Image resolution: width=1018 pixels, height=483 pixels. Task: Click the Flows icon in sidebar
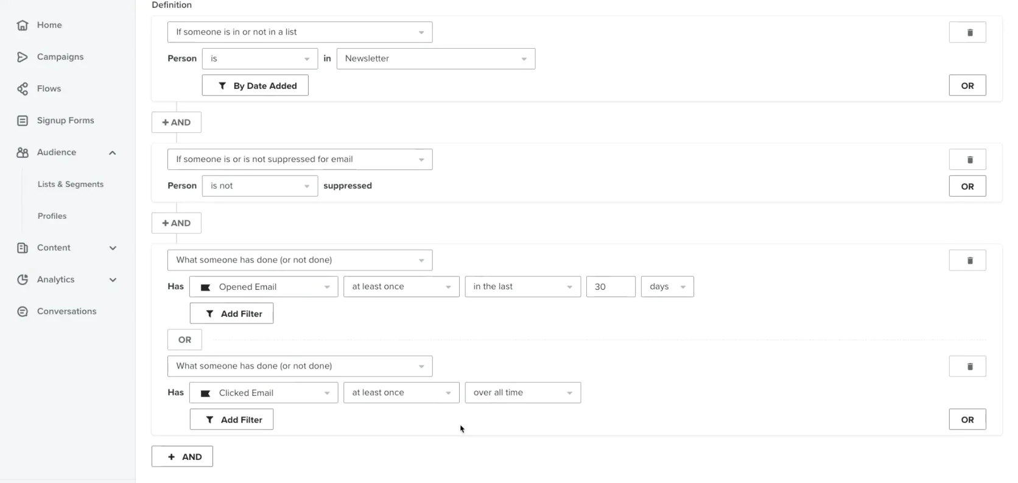click(x=23, y=89)
